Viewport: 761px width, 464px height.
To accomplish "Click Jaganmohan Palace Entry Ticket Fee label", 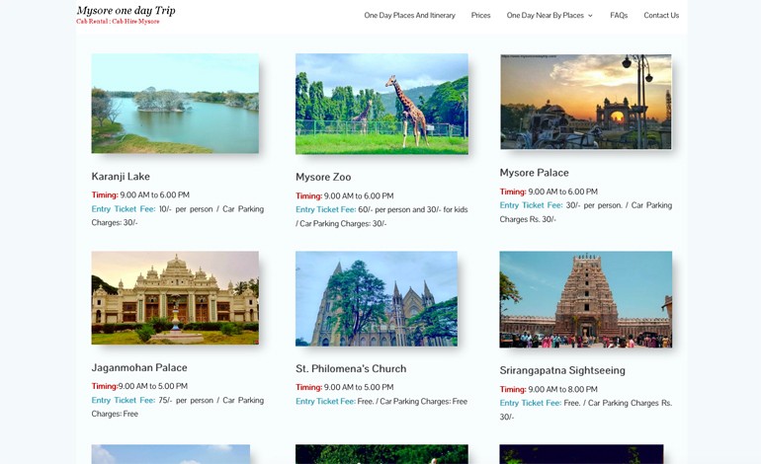I will coord(124,400).
